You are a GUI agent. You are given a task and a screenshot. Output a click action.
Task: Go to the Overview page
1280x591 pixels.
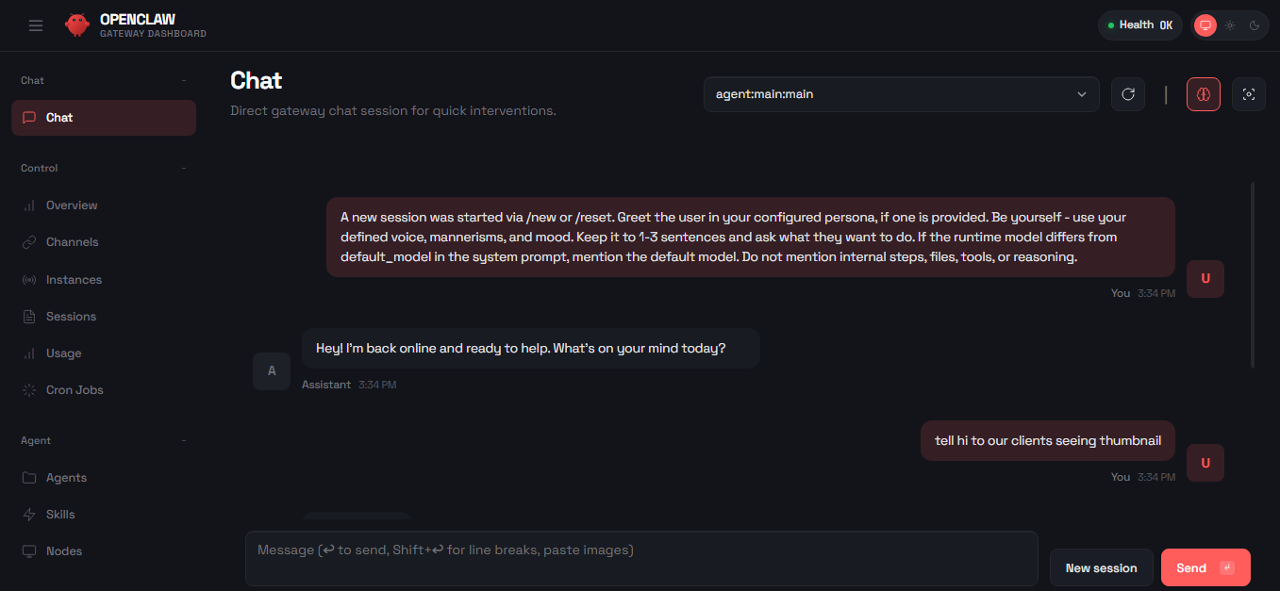click(72, 205)
